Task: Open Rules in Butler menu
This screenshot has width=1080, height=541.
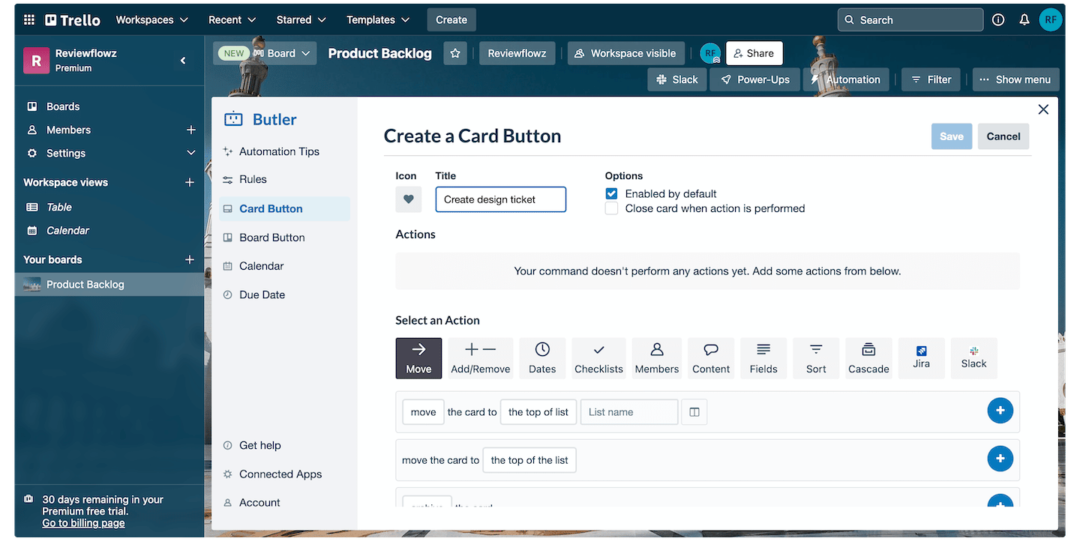Action: click(253, 179)
